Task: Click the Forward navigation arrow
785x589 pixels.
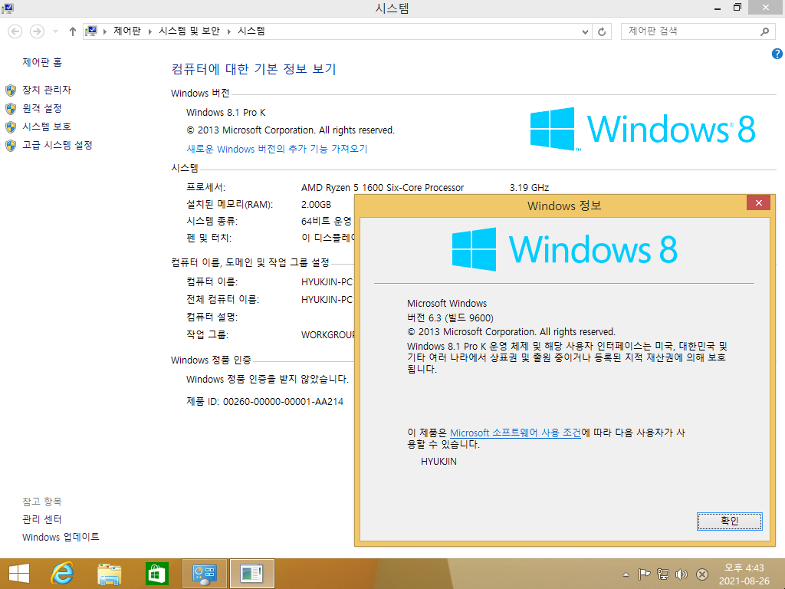Action: [x=37, y=31]
